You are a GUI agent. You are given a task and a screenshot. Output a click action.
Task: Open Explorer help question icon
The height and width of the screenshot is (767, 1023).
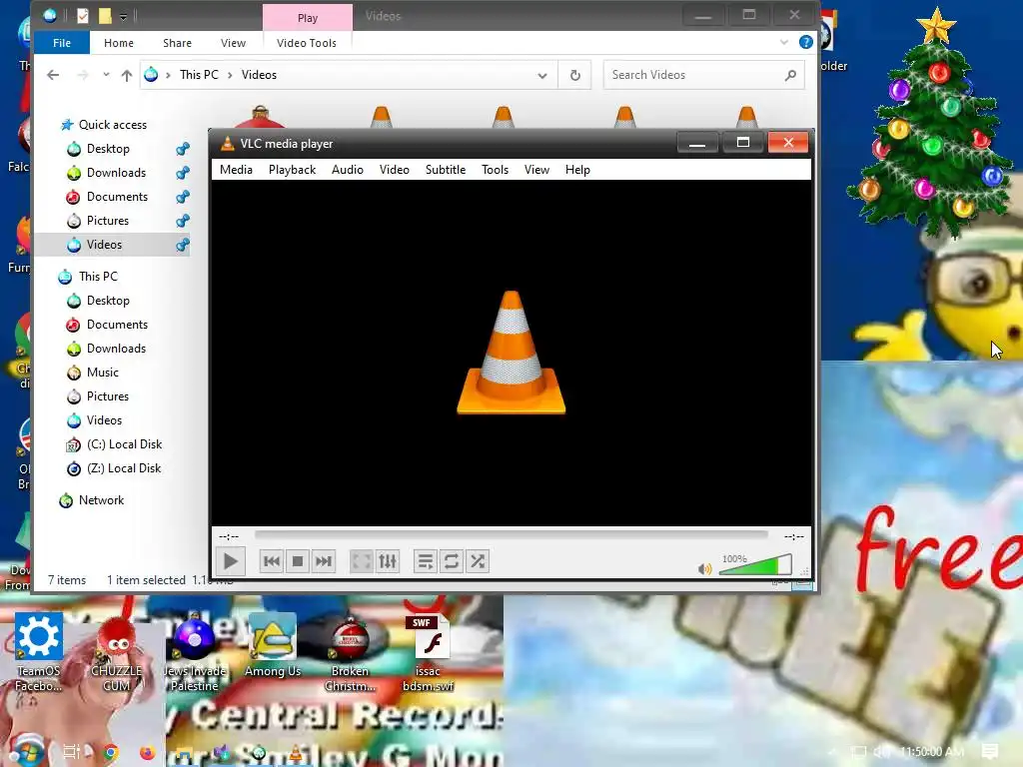coord(806,42)
